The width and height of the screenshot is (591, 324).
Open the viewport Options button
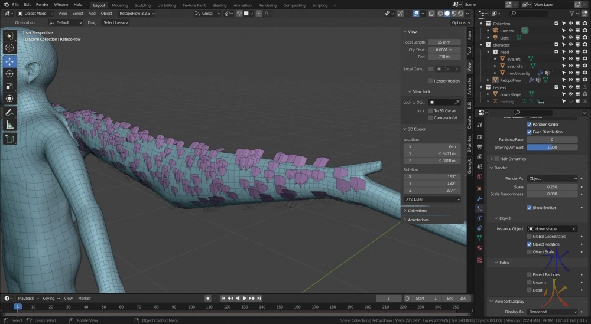[460, 22]
